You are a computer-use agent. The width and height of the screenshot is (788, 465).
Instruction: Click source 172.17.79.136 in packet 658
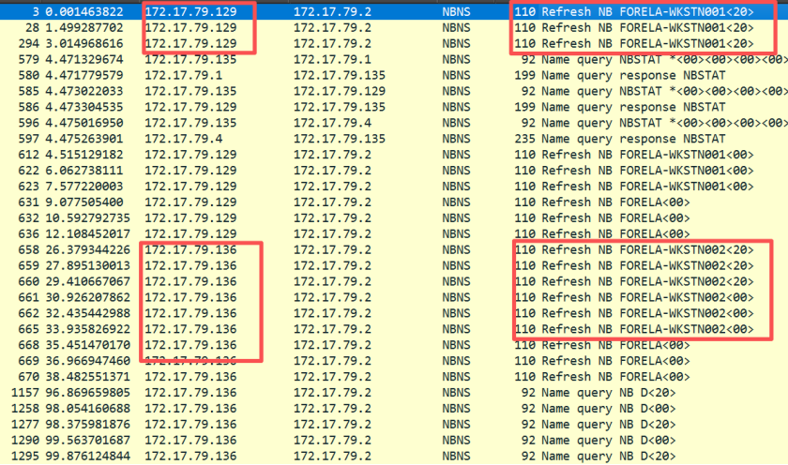point(190,250)
